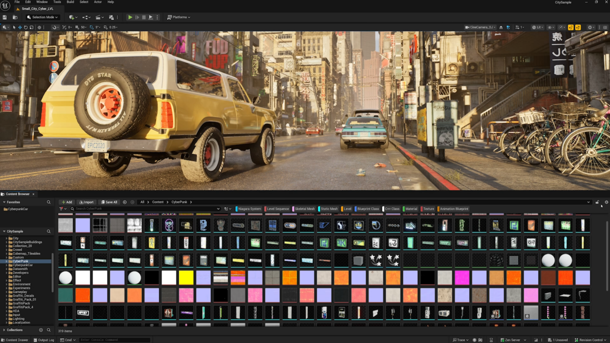Click the Browse content folder icon next to Save
The width and height of the screenshot is (610, 343).
pyautogui.click(x=15, y=17)
